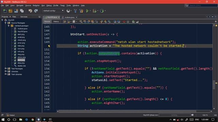Screen dimensions: 218x122
Task: Close the Actions.java editor tab
Action: point(76,17)
